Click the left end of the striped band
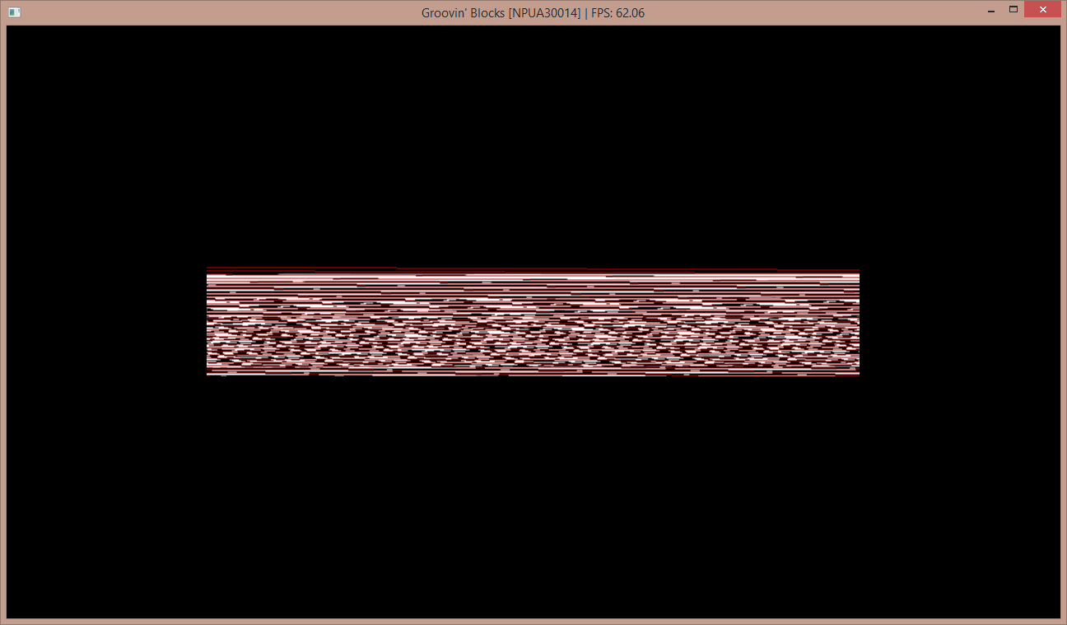This screenshot has height=625, width=1067. pos(211,322)
